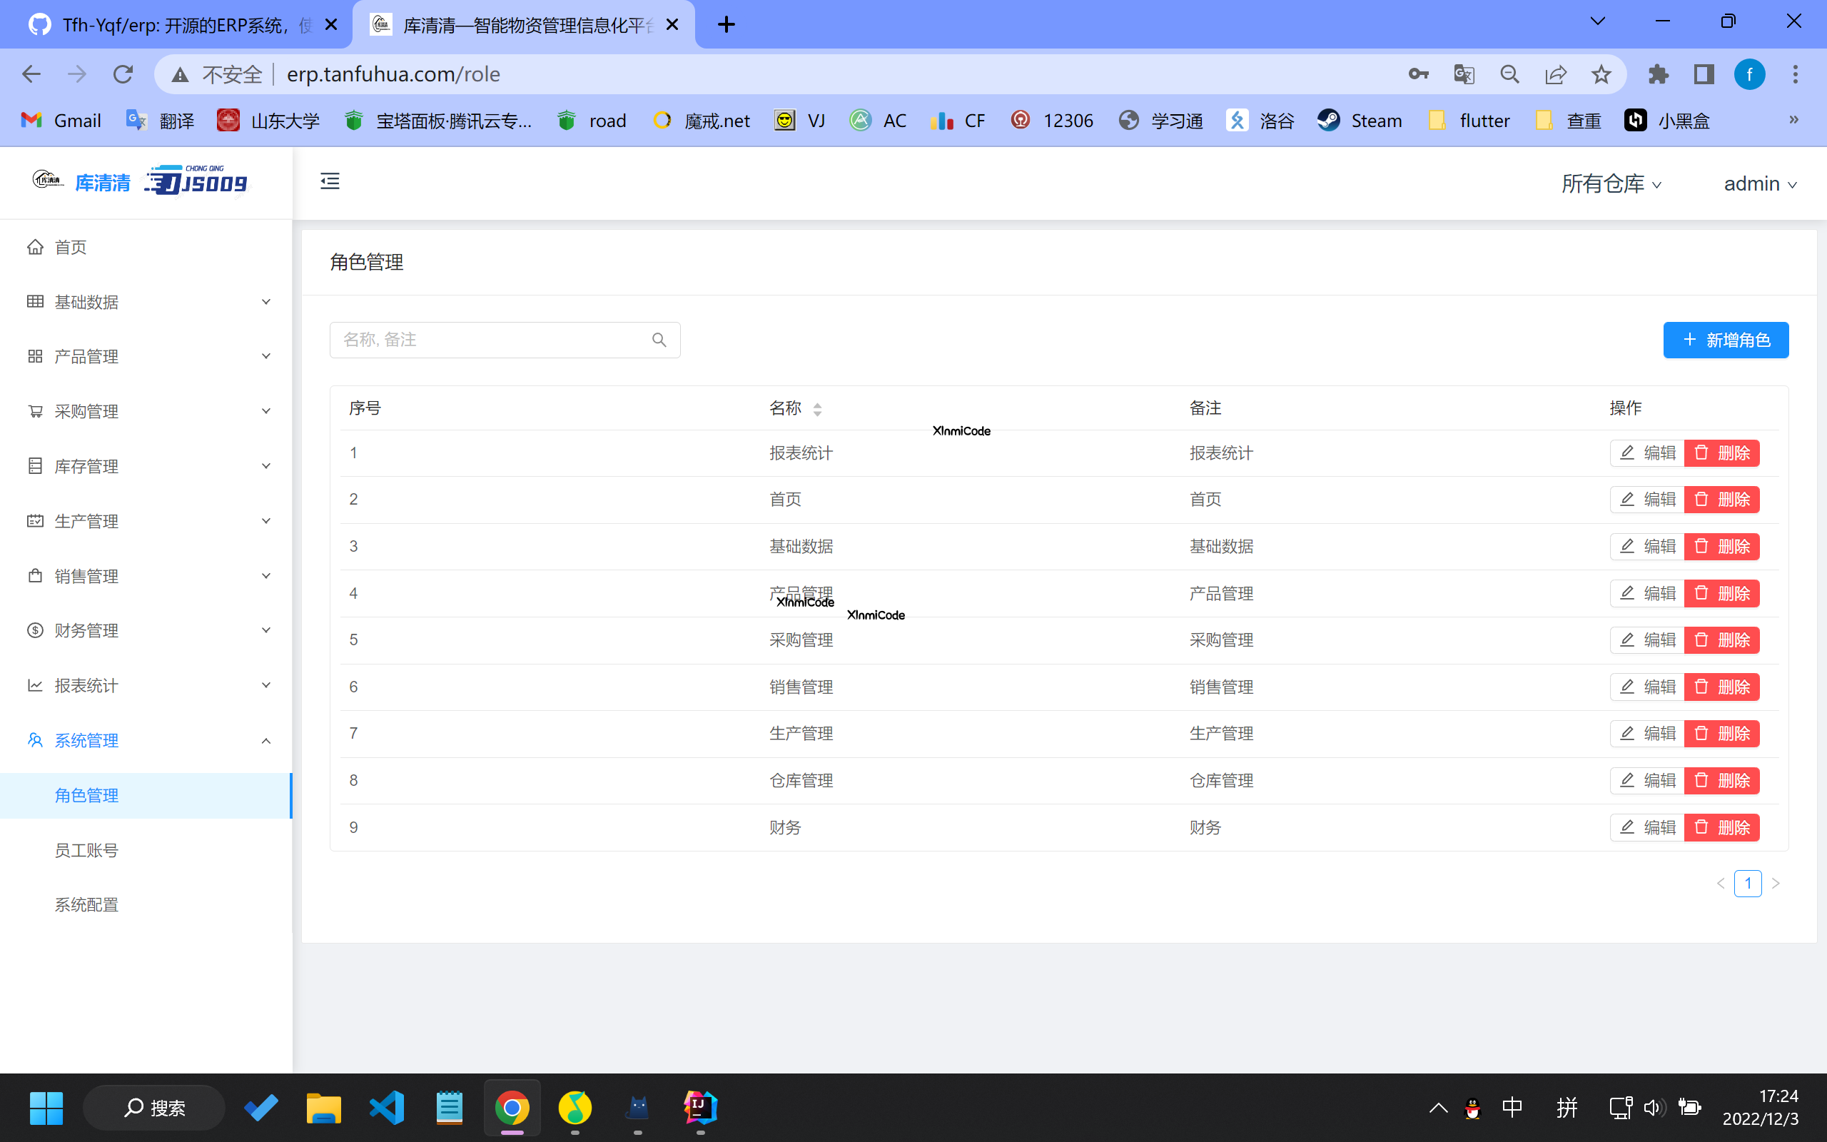Select 员工账号 in the sidebar menu
The height and width of the screenshot is (1142, 1827).
click(86, 849)
